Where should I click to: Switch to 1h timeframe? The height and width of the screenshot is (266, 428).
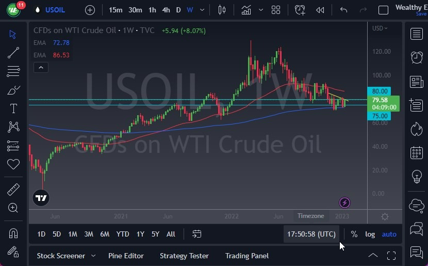152,10
